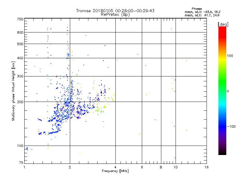
Task: Click x-axis tick label '1'
Action: click(x=24, y=167)
